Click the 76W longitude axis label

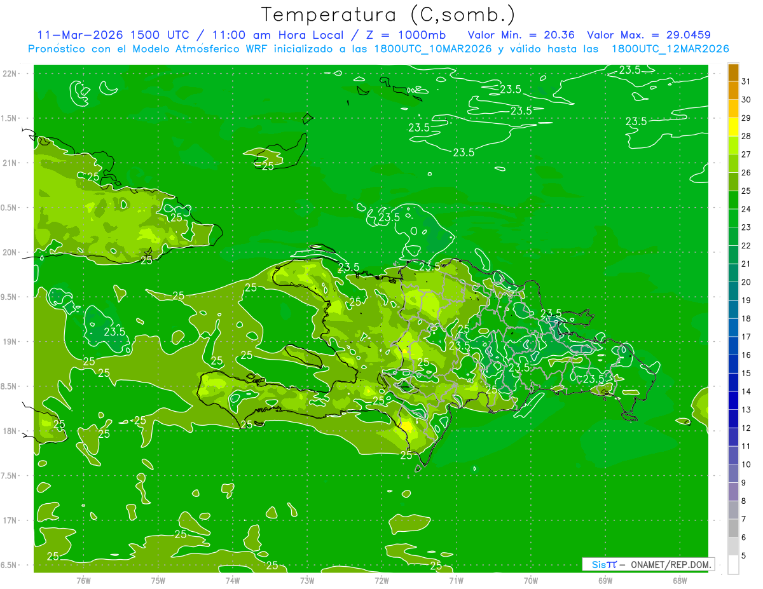(83, 579)
